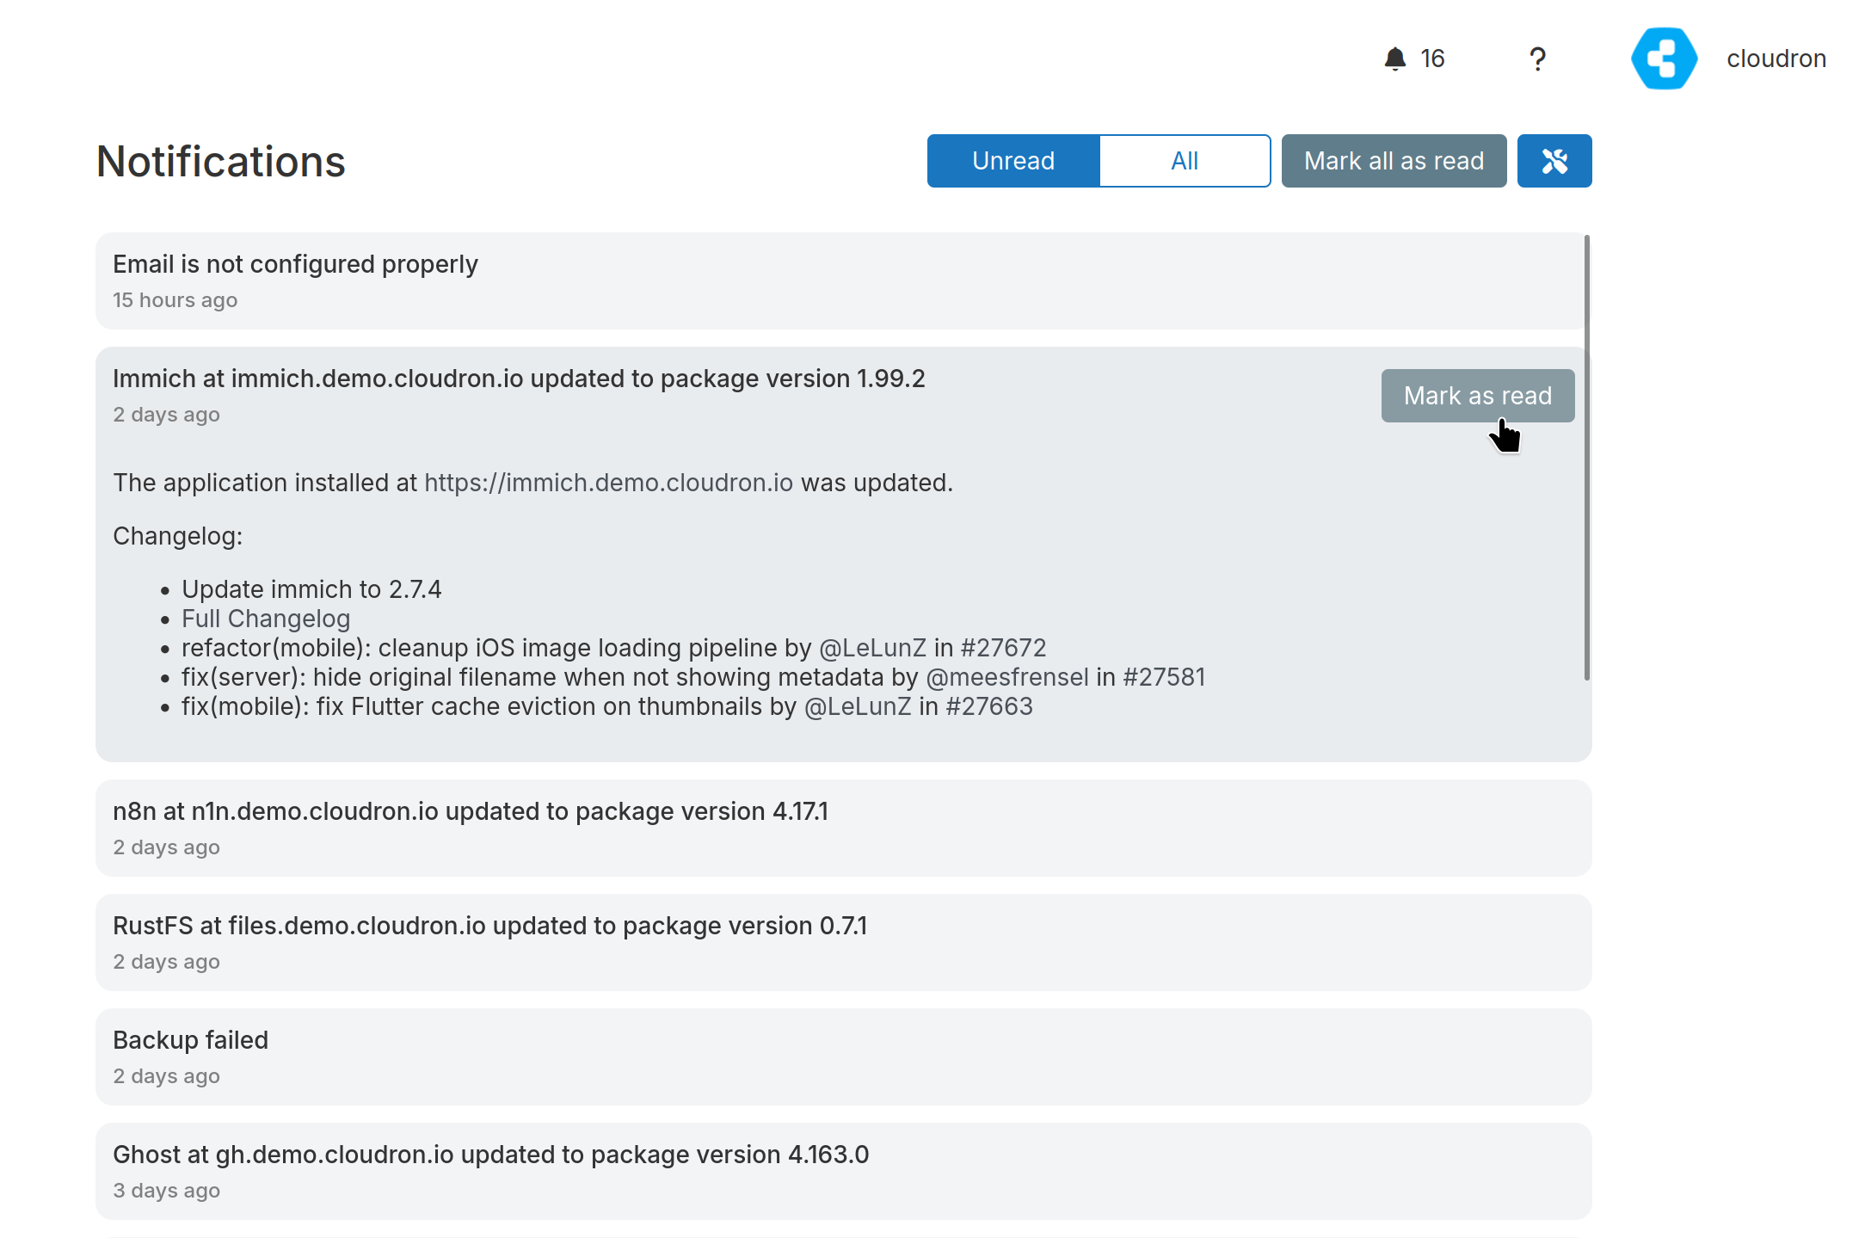Switch to the All filter

[x=1184, y=161]
